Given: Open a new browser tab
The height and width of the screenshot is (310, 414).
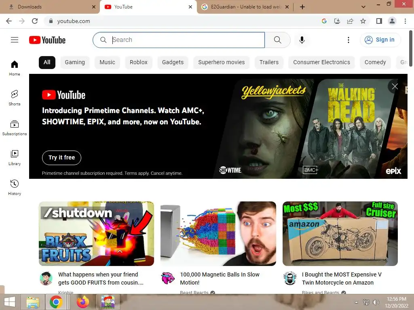Looking at the screenshot, I should [x=302, y=7].
